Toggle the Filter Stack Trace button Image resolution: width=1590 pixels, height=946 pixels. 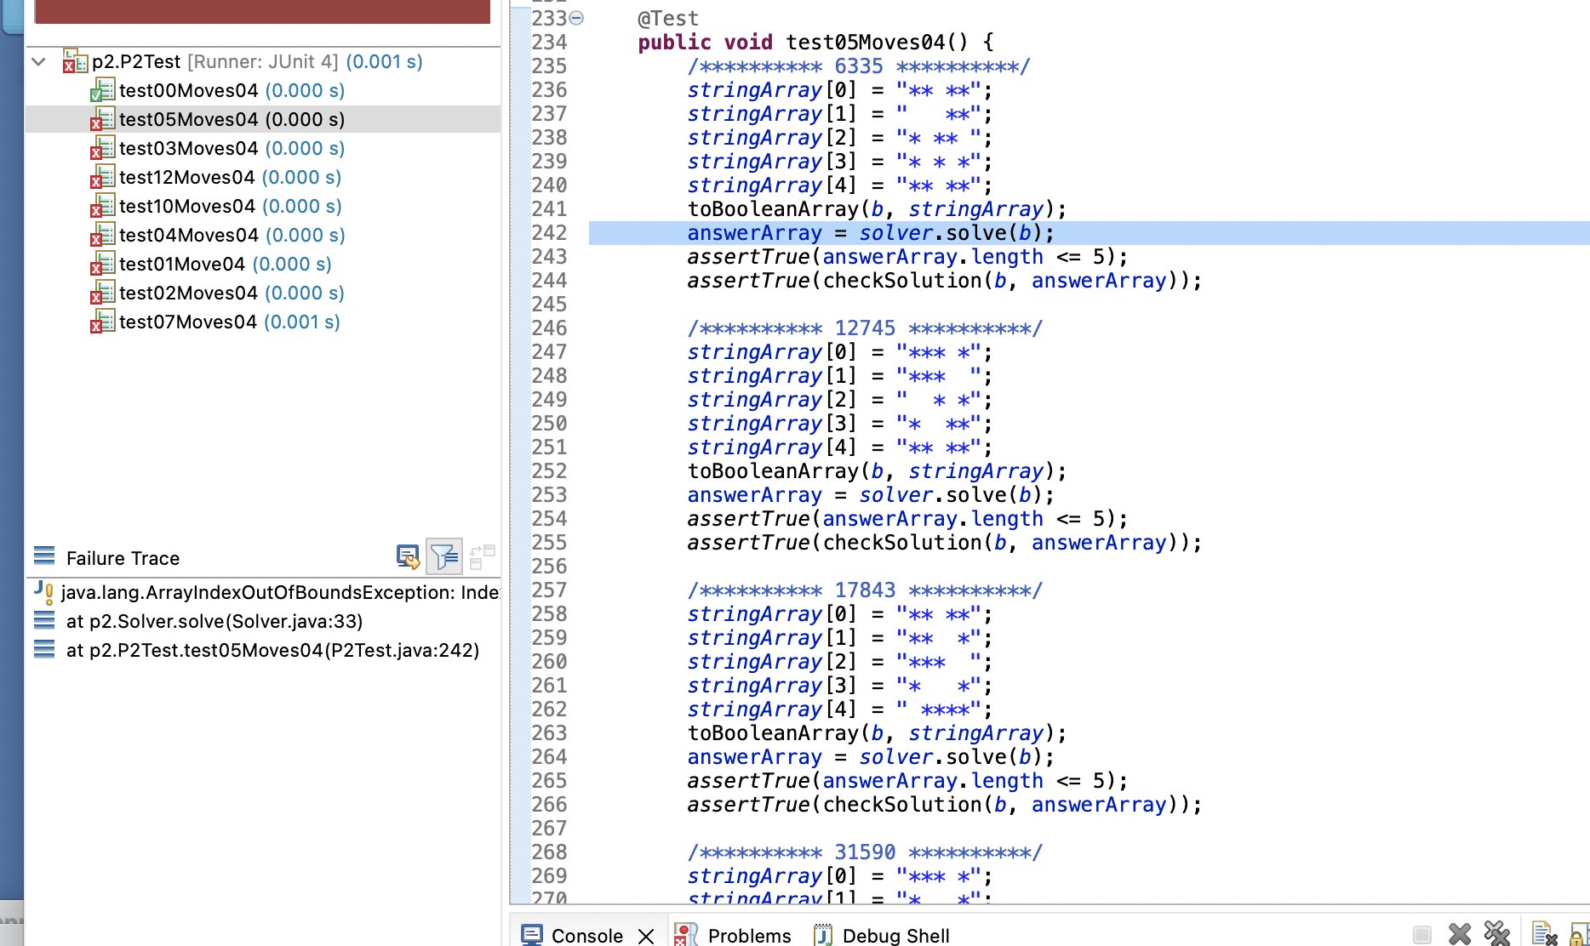pyautogui.click(x=444, y=557)
